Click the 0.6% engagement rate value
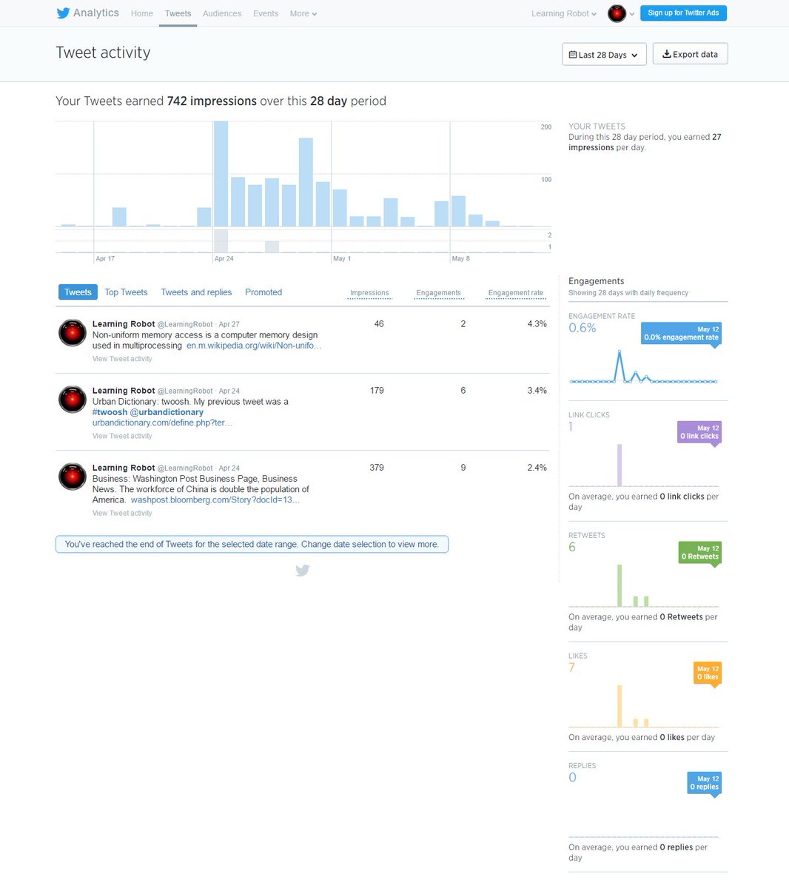Viewport: 789px width, 888px height. 582,328
